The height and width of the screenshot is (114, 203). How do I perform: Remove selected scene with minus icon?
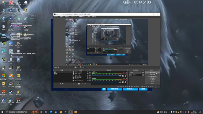(57, 84)
